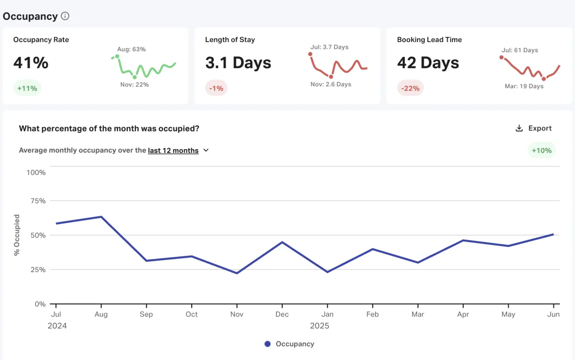Select the Booking Lead Time card
This screenshot has width=575, height=360.
479,66
